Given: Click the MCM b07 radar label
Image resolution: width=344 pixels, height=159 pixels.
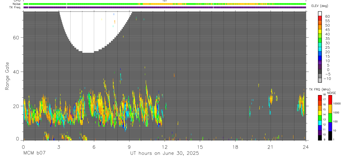Looking at the screenshot, I should (34, 153).
